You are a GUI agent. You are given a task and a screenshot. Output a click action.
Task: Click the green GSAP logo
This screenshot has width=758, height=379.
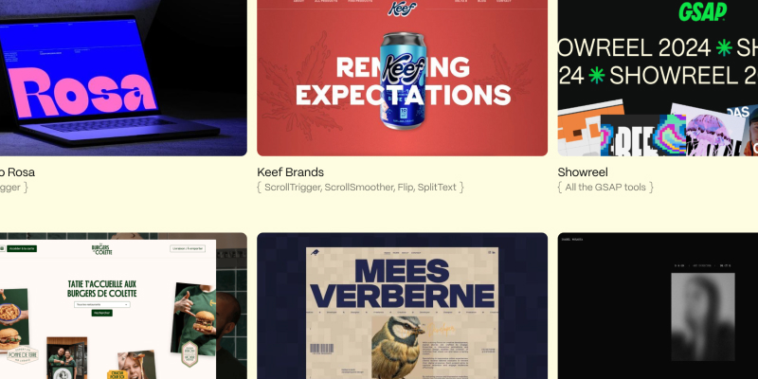[702, 11]
